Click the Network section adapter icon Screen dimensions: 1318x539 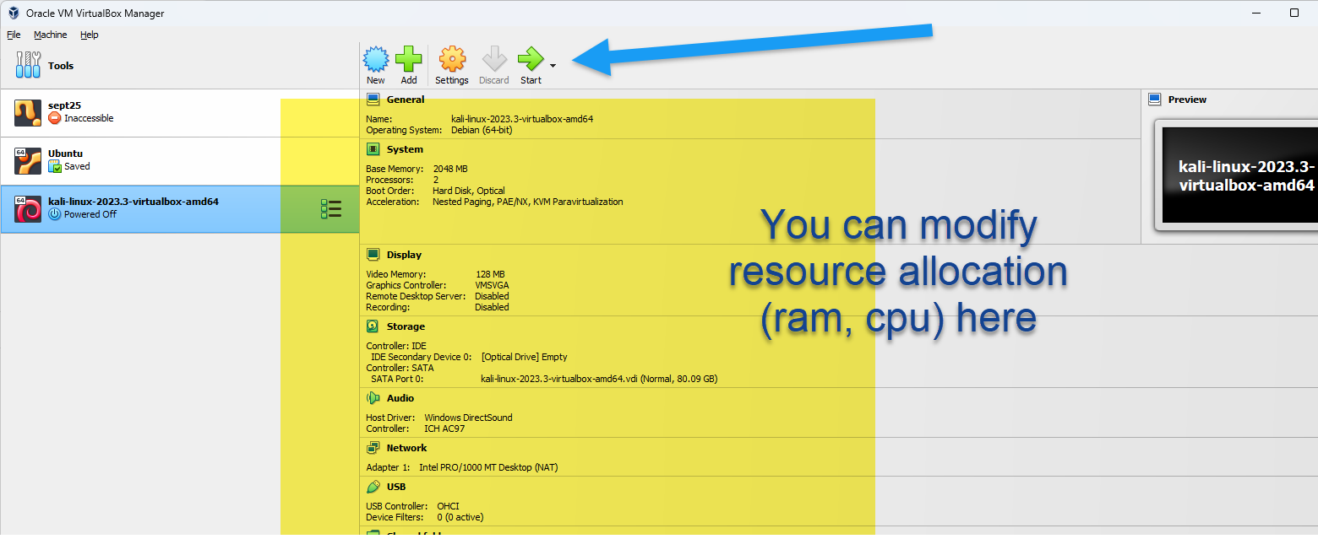373,448
